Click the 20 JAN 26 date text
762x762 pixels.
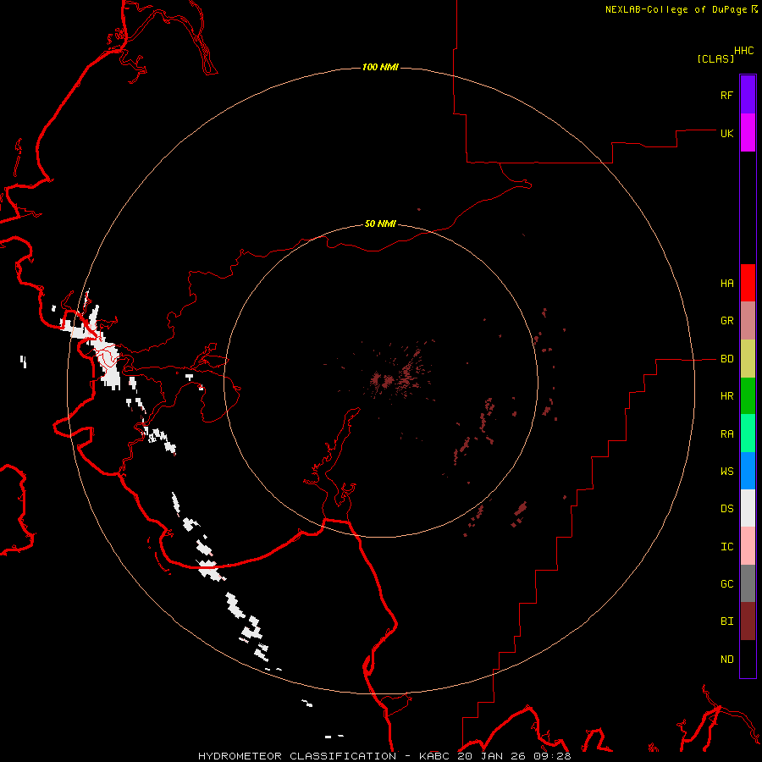491,756
